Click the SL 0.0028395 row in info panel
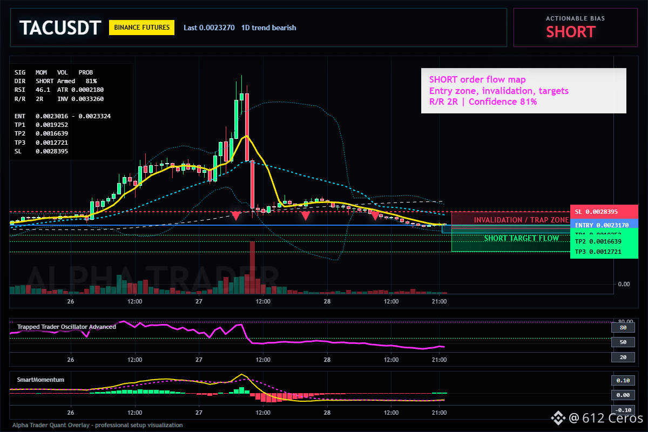 [41, 152]
